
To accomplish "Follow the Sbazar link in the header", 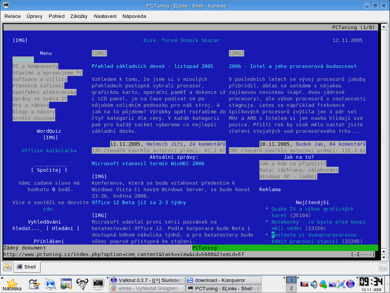I will (210, 40).
